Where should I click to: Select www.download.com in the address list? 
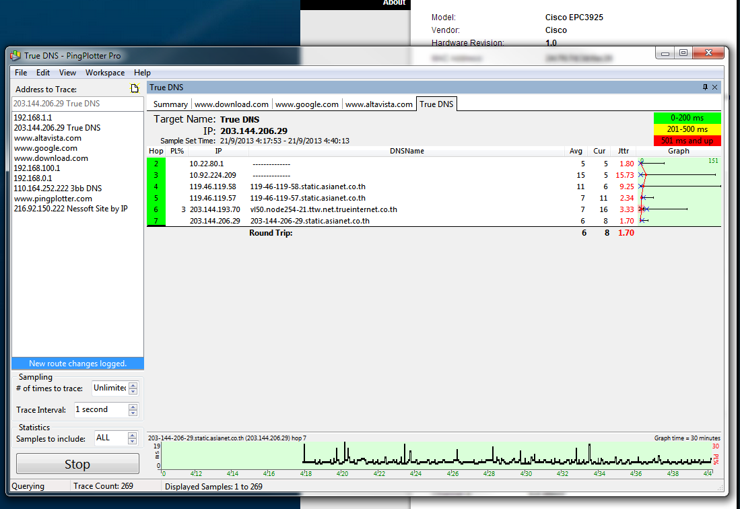click(51, 158)
